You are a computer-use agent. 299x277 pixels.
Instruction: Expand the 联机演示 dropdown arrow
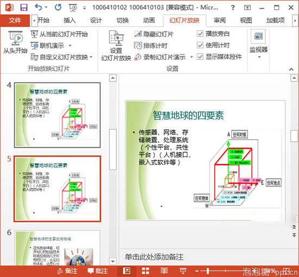pos(70,46)
